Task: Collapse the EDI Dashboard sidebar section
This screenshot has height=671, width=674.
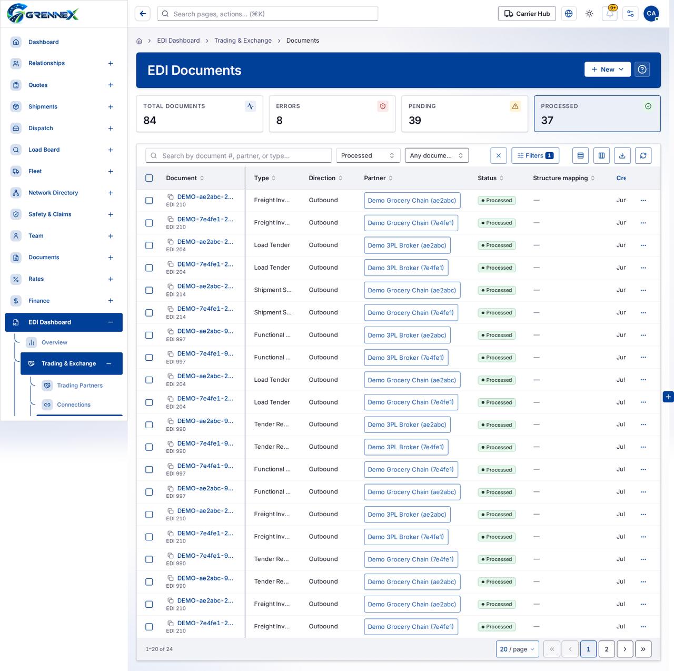Action: 111,322
